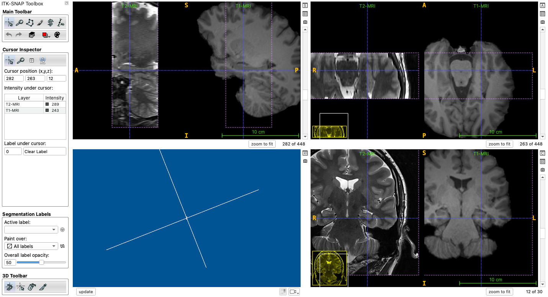Screen dimensions: 548x297
Task: Expand the axial view with A button
Action: point(543,6)
